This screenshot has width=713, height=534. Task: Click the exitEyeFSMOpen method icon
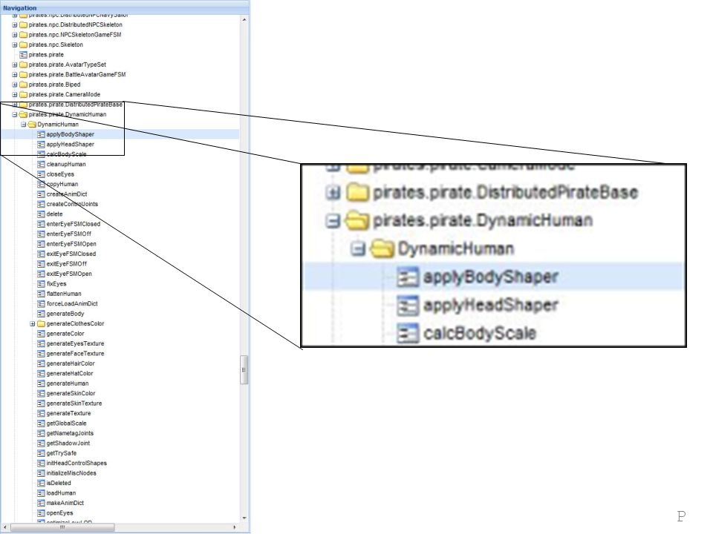pyautogui.click(x=41, y=274)
